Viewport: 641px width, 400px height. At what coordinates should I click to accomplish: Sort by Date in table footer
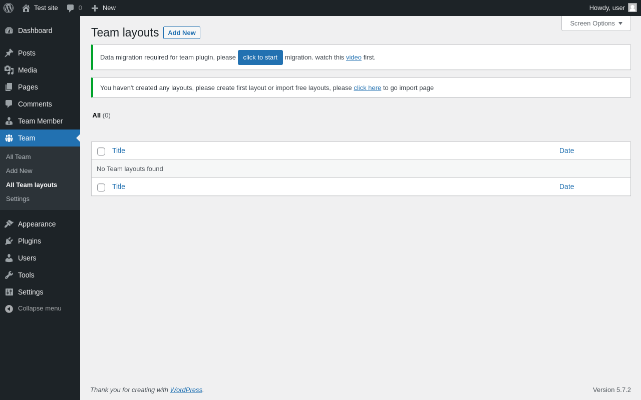(x=567, y=186)
